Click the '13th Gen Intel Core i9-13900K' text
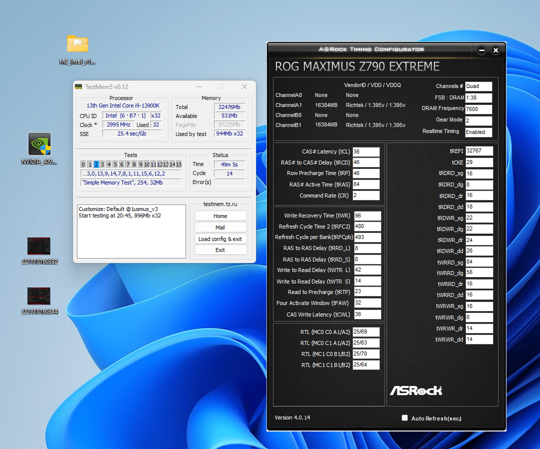The image size is (540, 449). pyautogui.click(x=123, y=105)
